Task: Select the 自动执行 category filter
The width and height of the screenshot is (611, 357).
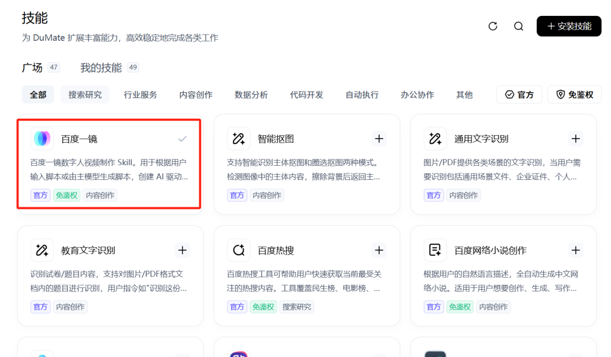Action: coord(362,94)
